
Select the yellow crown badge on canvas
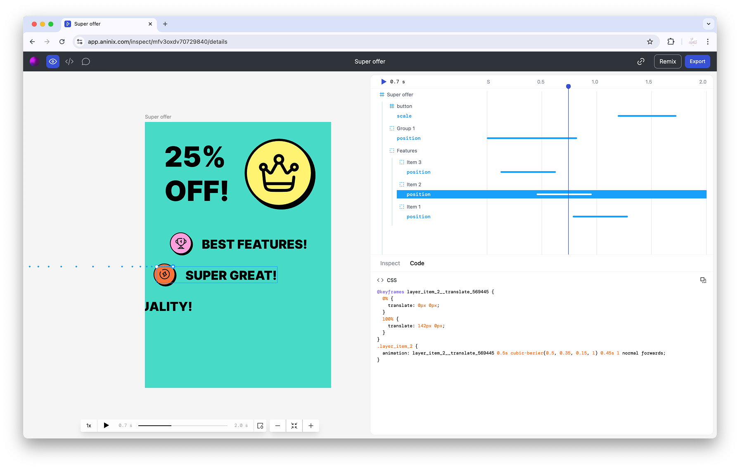(x=280, y=174)
